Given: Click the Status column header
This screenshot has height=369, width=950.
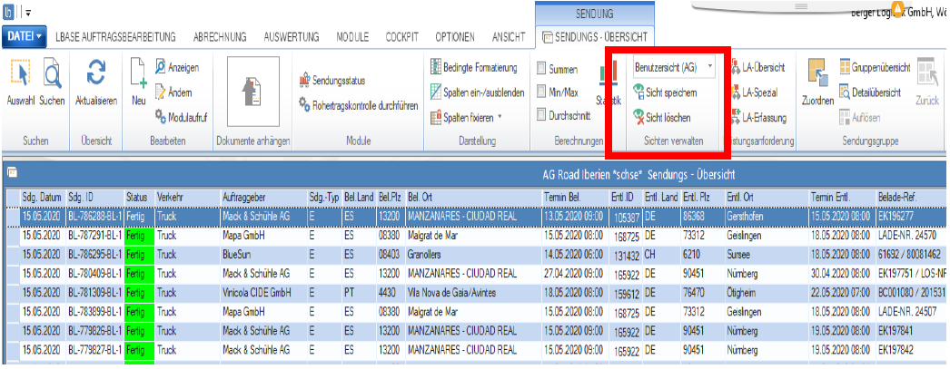Looking at the screenshot, I should click(139, 198).
